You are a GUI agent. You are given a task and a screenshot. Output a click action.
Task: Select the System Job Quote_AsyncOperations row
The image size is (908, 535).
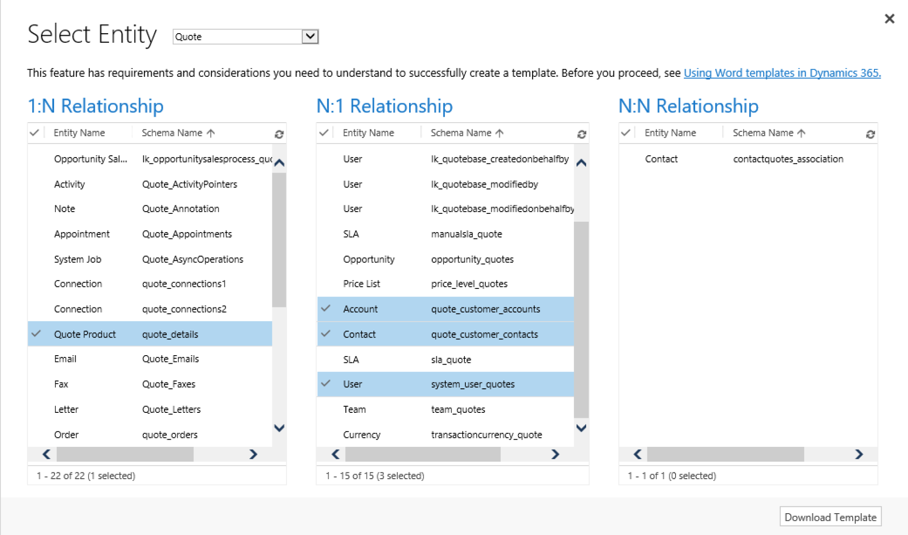[150, 259]
